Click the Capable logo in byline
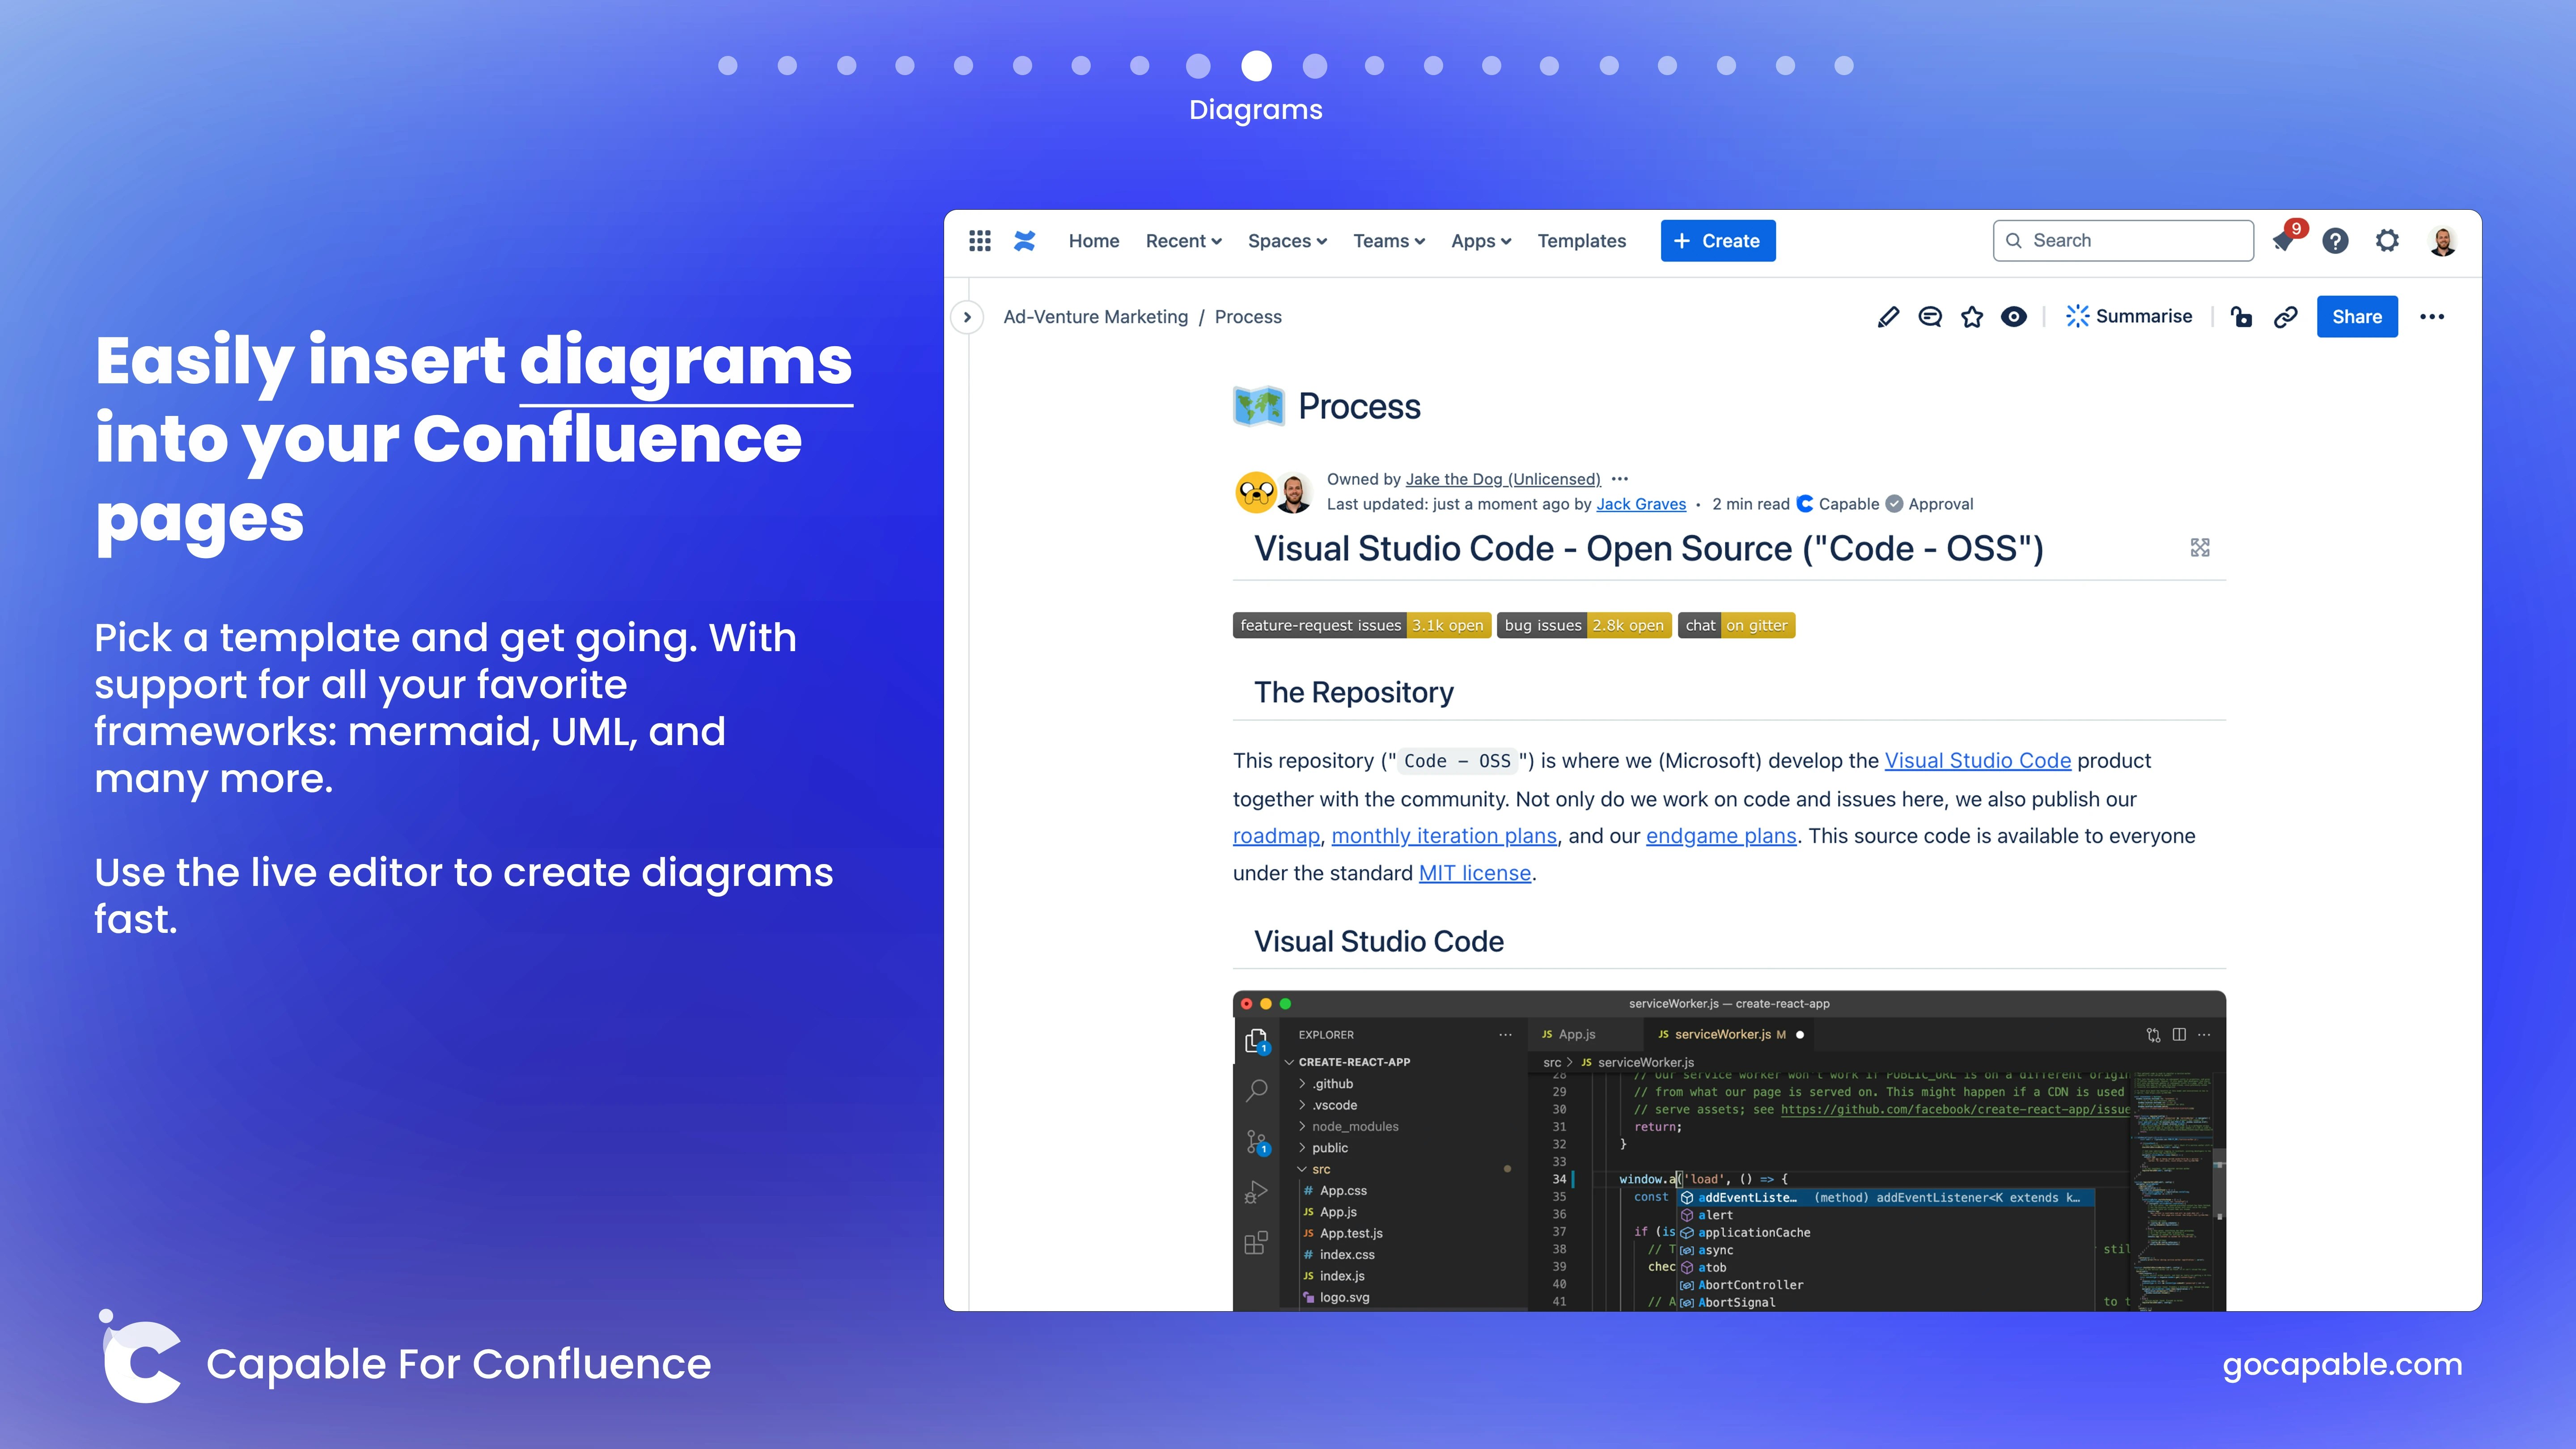The height and width of the screenshot is (1449, 2576). [1805, 504]
